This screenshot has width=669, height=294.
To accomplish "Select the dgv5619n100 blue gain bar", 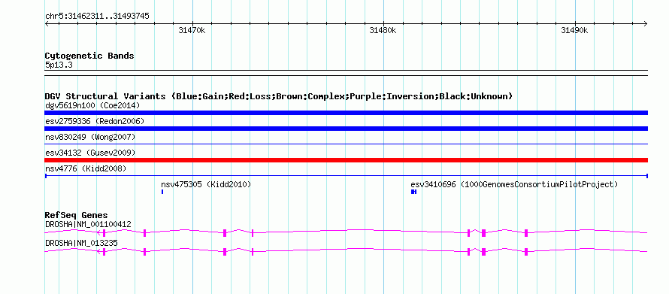I will click(x=346, y=113).
